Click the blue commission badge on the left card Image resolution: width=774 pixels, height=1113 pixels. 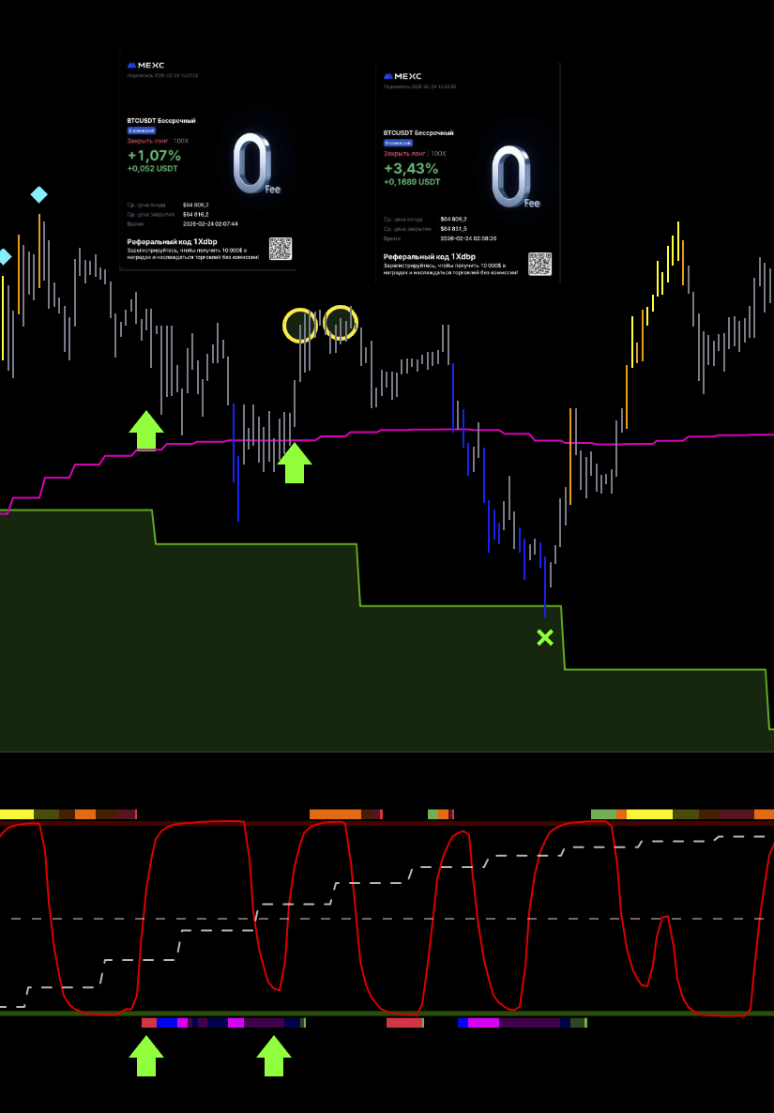point(141,131)
